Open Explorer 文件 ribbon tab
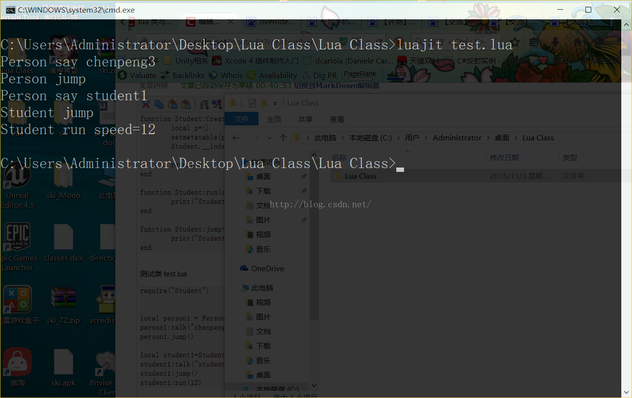632x398 pixels. click(242, 119)
